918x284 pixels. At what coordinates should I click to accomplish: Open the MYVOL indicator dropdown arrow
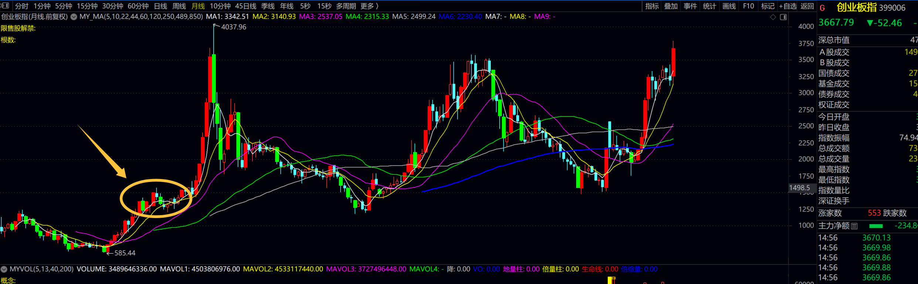click(4, 269)
